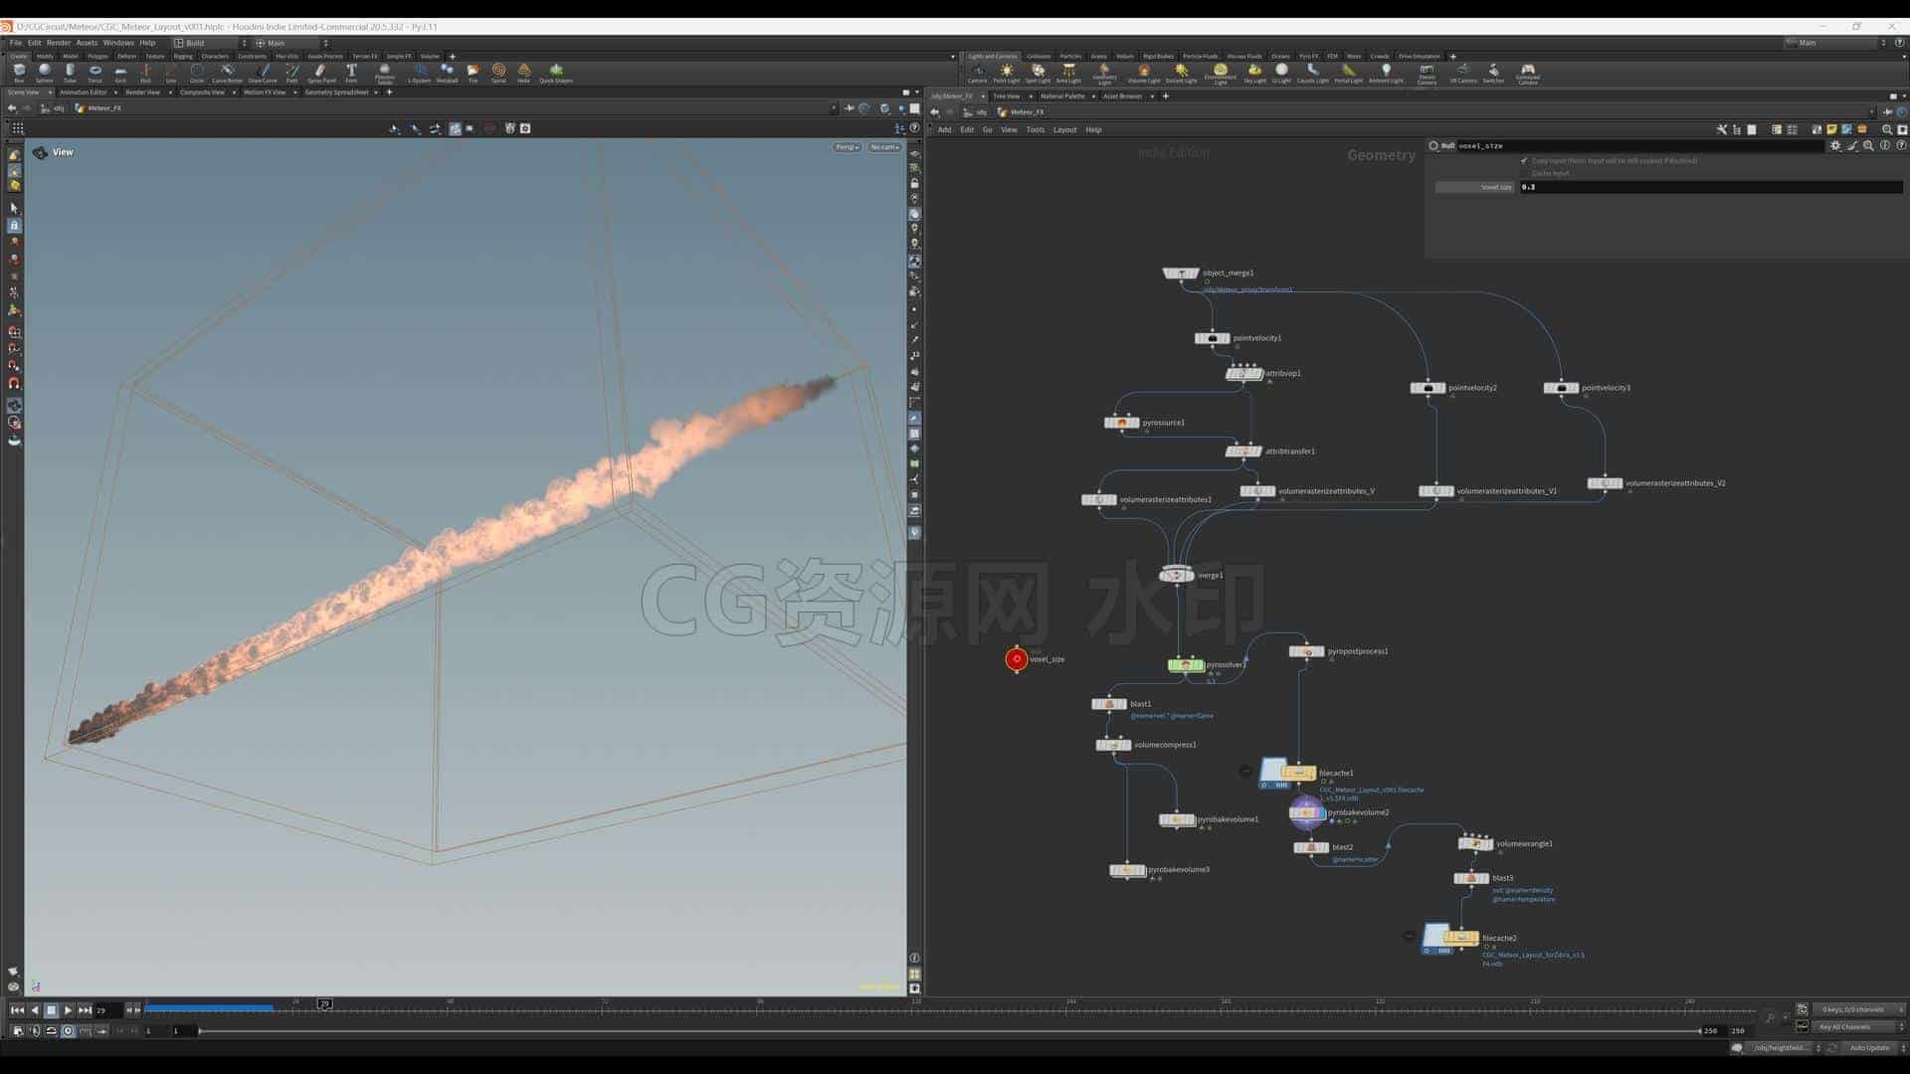Toggle the viewport lock icon in the right strip
1910x1074 pixels.
(914, 184)
